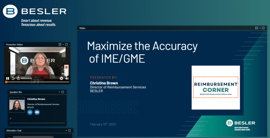Image resolution: width=270 pixels, height=138 pixels.
Task: Open presenter video settings gear
Action: pos(61,78)
